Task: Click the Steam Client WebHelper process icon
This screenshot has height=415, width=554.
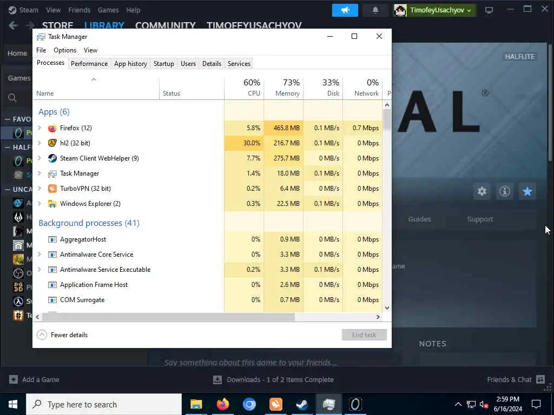Action: [x=52, y=158]
